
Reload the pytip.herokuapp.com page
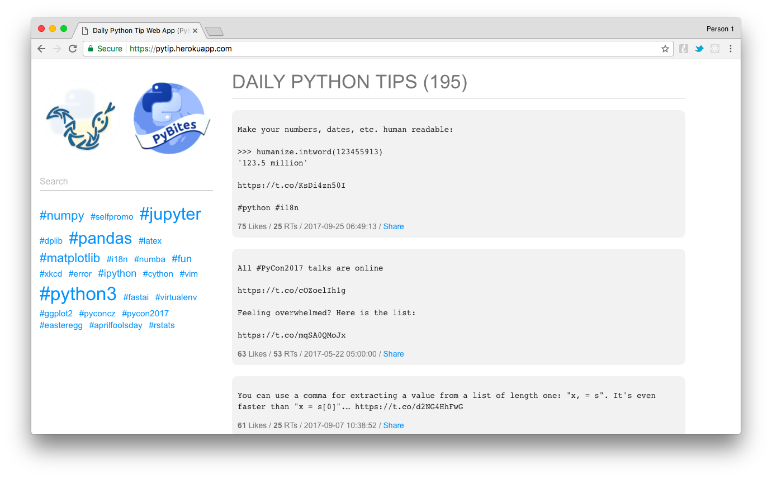(73, 49)
